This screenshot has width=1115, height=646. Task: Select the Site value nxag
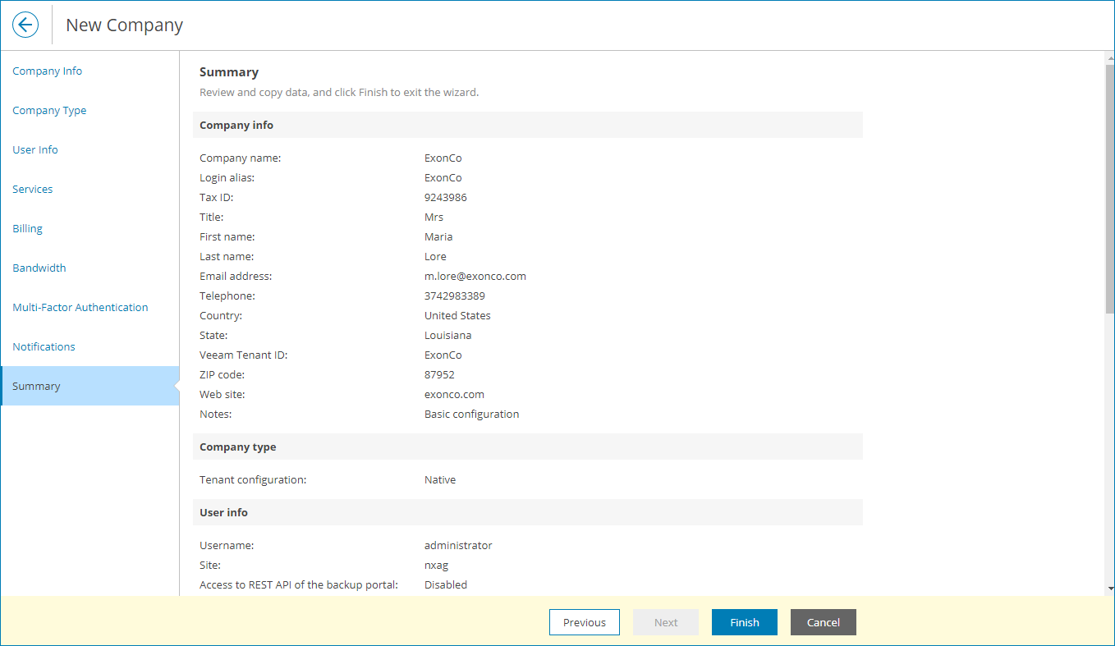pos(437,566)
